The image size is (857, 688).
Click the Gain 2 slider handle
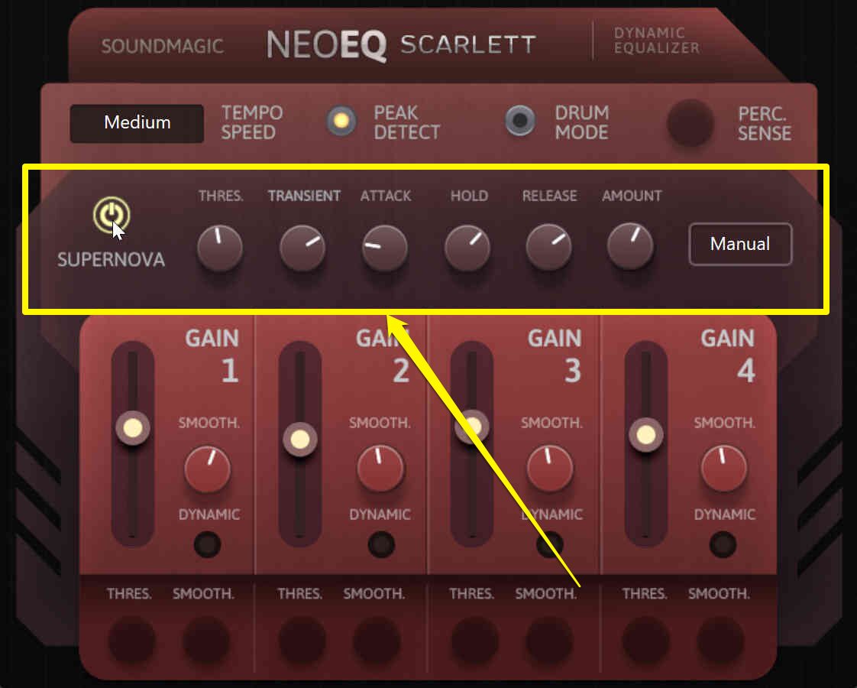pyautogui.click(x=299, y=440)
